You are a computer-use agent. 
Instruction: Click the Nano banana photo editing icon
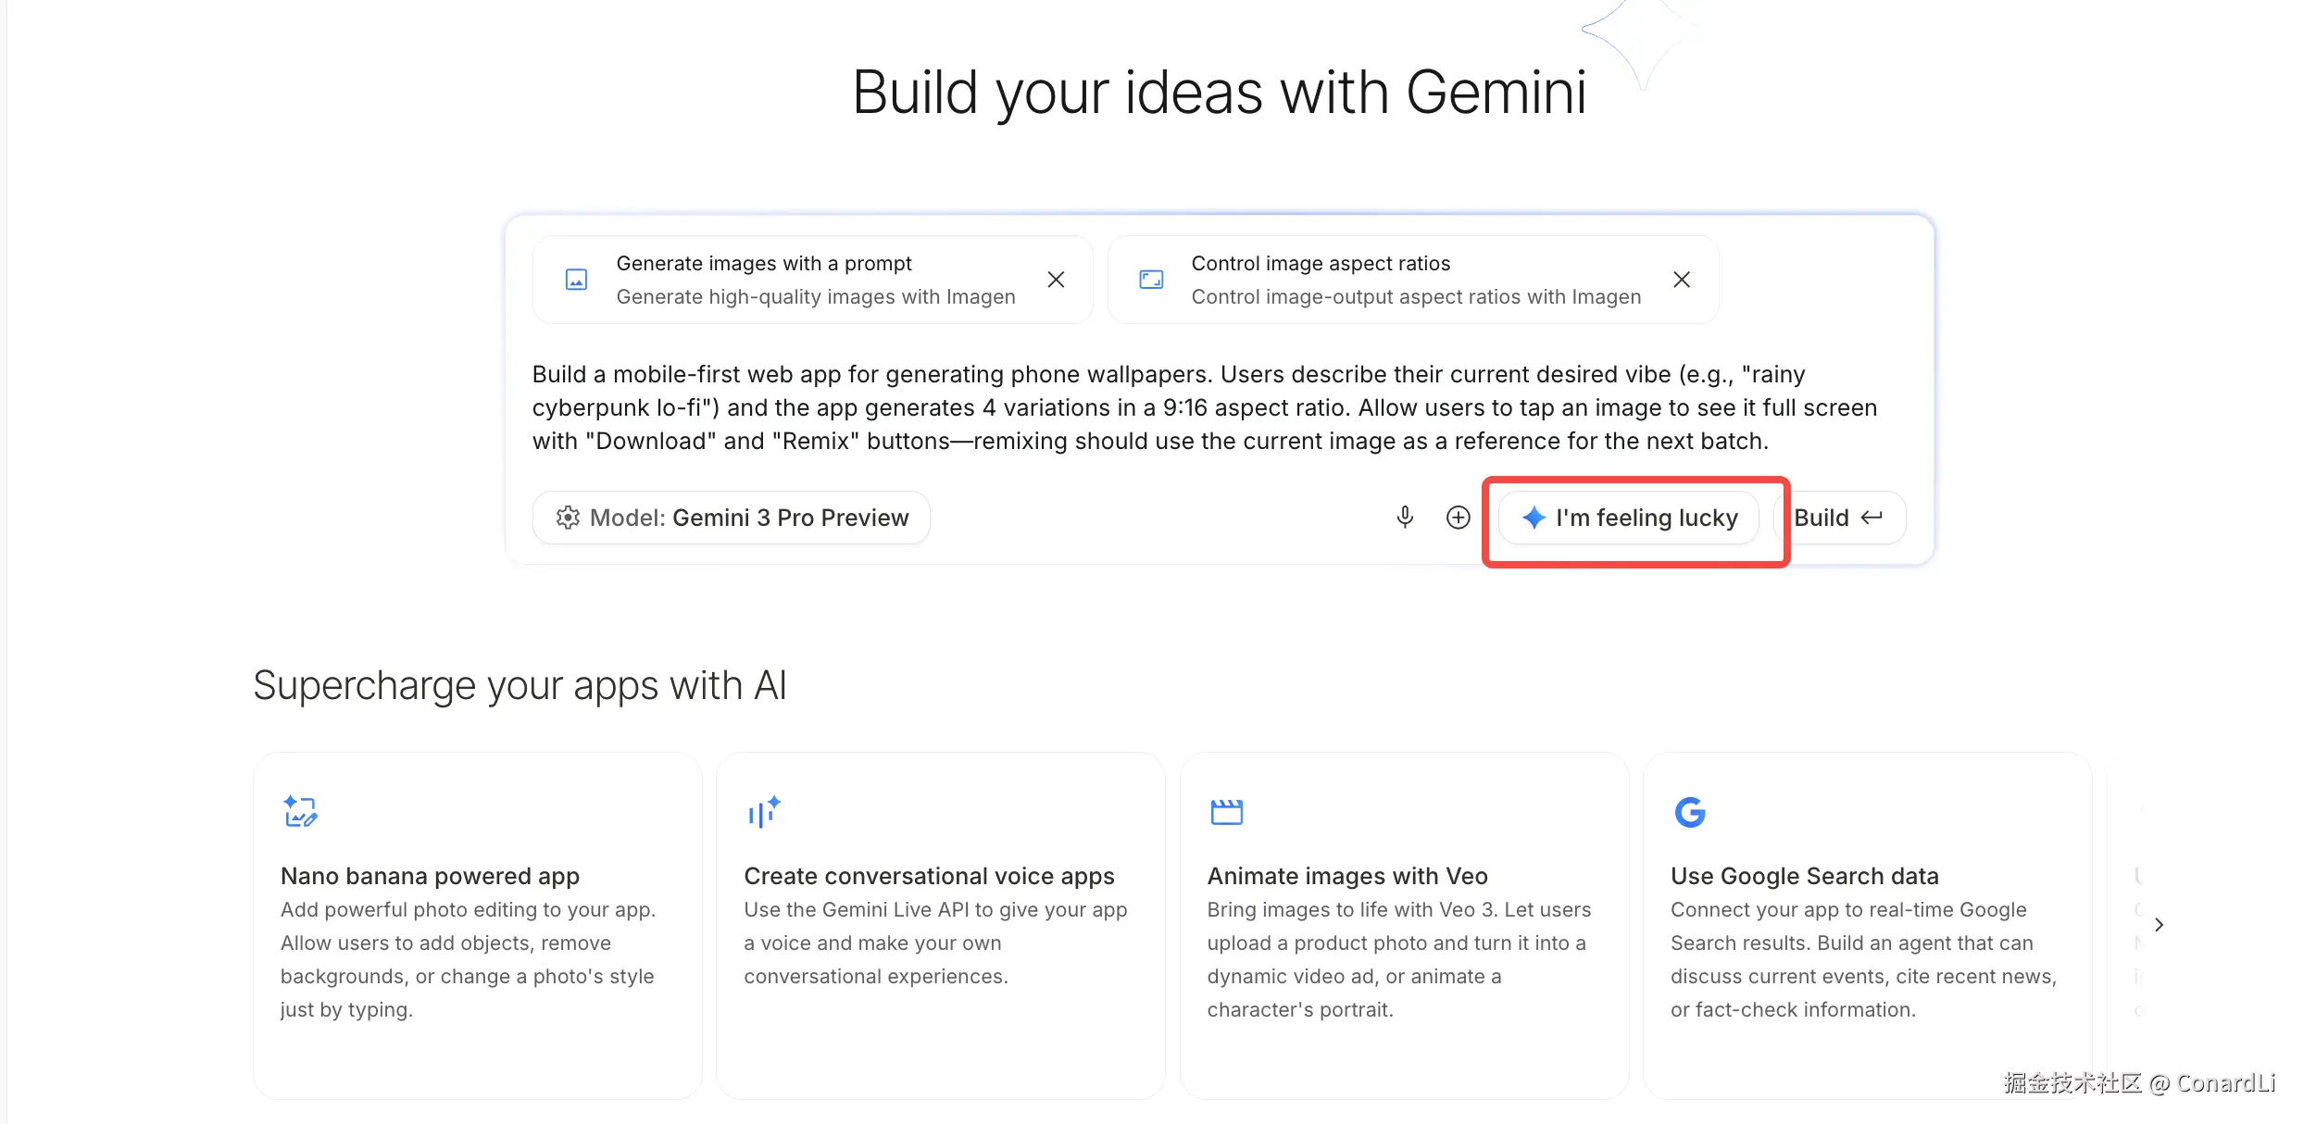click(x=300, y=812)
